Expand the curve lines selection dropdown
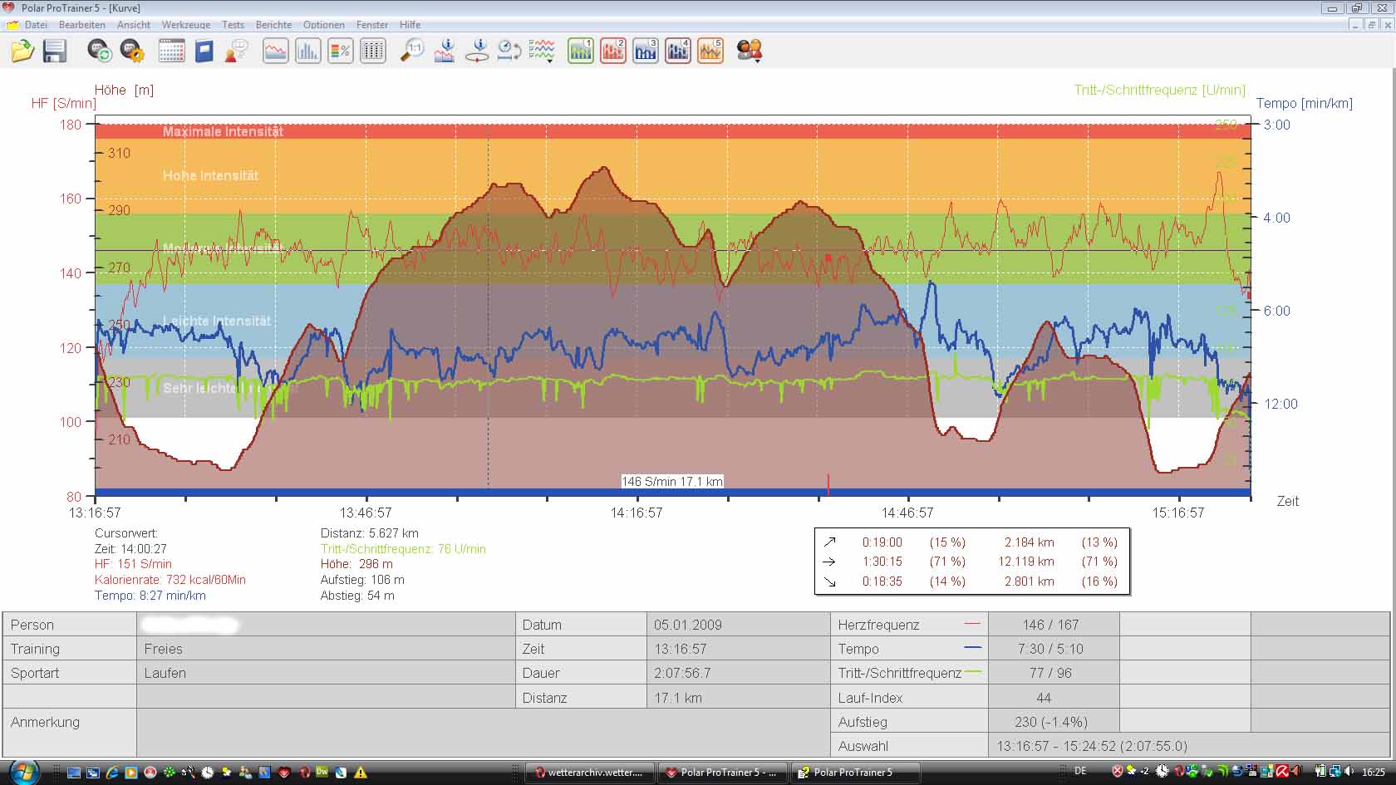Screen dimensions: 1396x785 coord(543,51)
